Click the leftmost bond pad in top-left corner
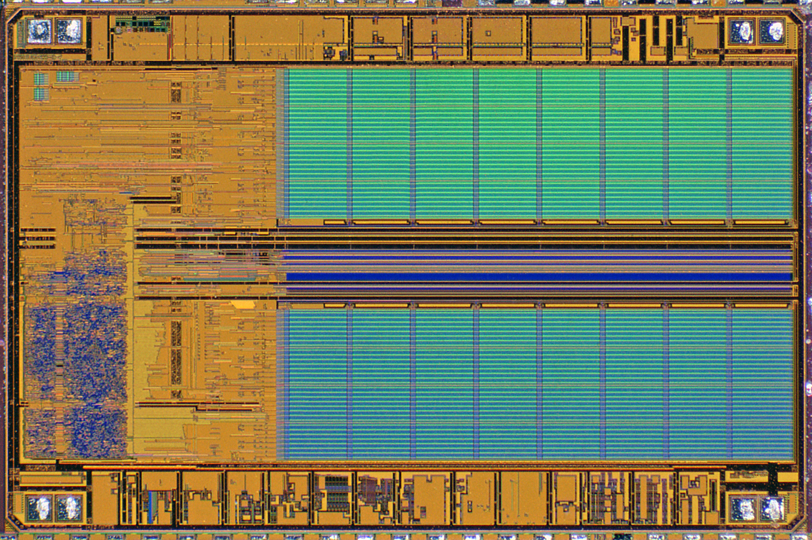 pyautogui.click(x=39, y=31)
